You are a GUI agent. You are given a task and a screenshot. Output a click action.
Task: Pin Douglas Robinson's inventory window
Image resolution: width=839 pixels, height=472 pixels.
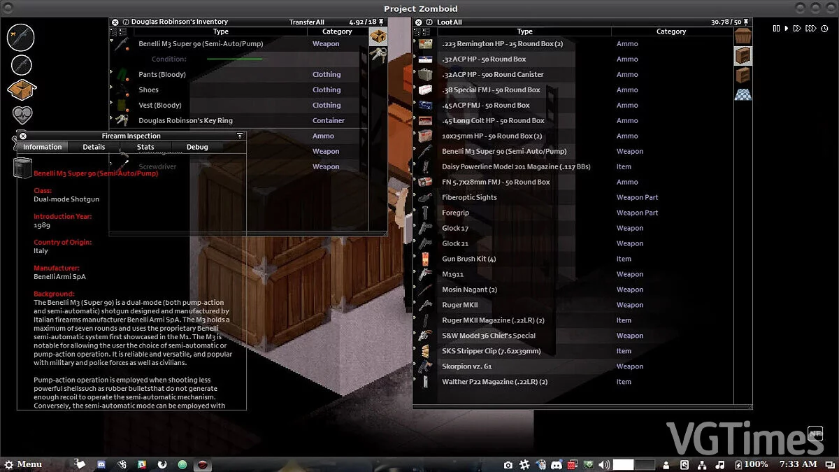(x=382, y=22)
